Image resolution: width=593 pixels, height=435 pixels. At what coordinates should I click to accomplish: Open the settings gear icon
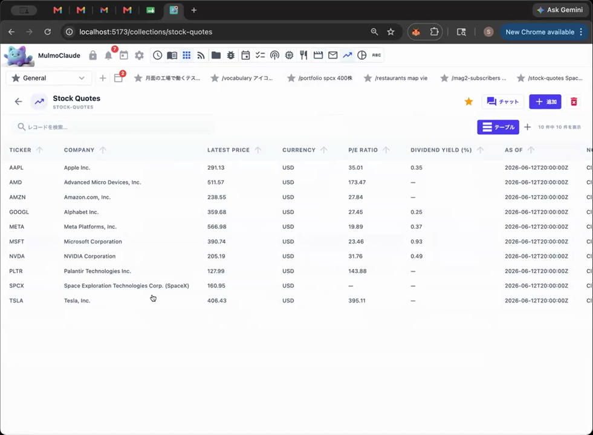pyautogui.click(x=139, y=56)
